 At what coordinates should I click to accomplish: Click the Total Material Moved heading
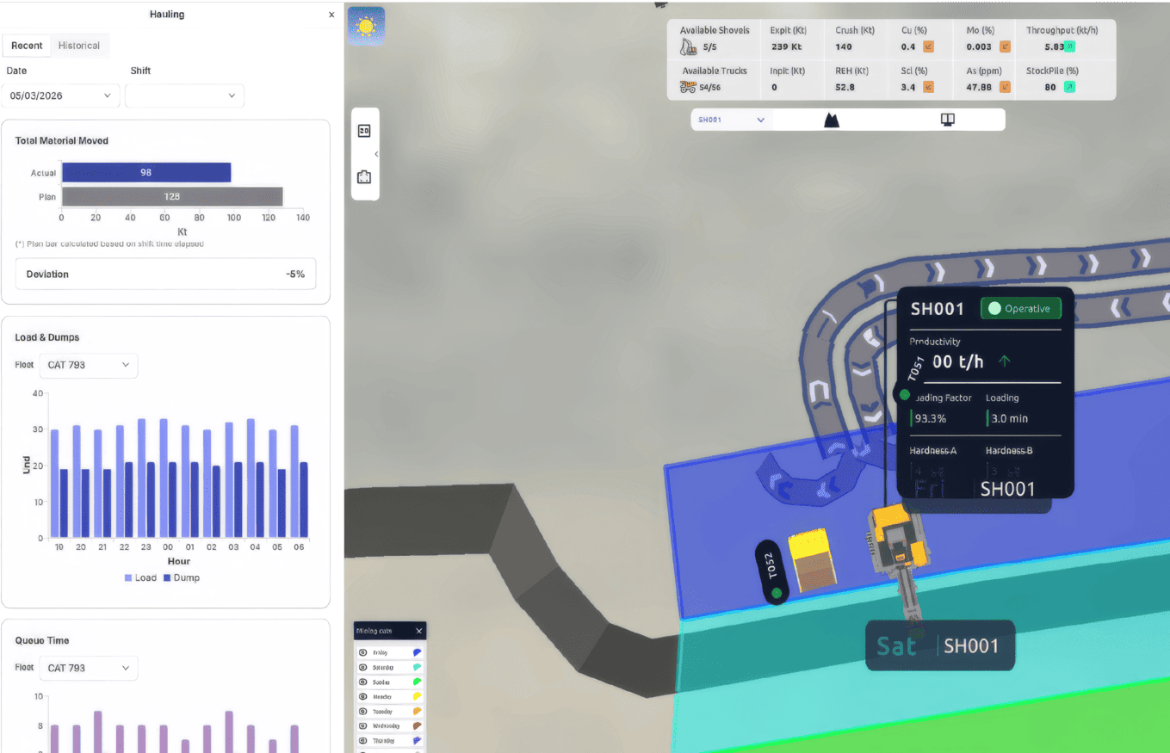(x=62, y=140)
